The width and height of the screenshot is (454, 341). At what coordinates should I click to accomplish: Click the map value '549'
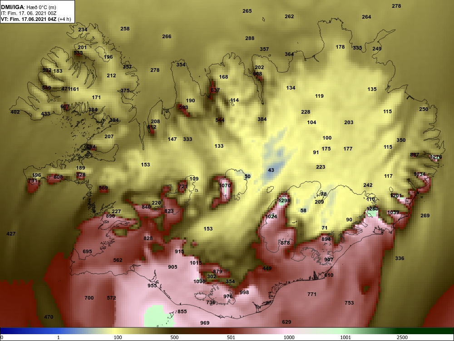(46, 88)
